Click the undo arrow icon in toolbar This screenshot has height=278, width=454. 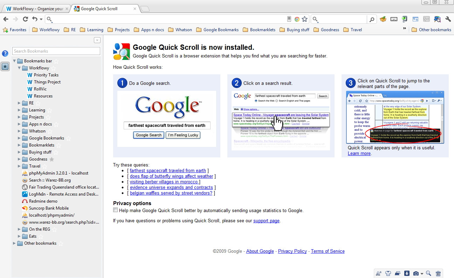[34, 19]
